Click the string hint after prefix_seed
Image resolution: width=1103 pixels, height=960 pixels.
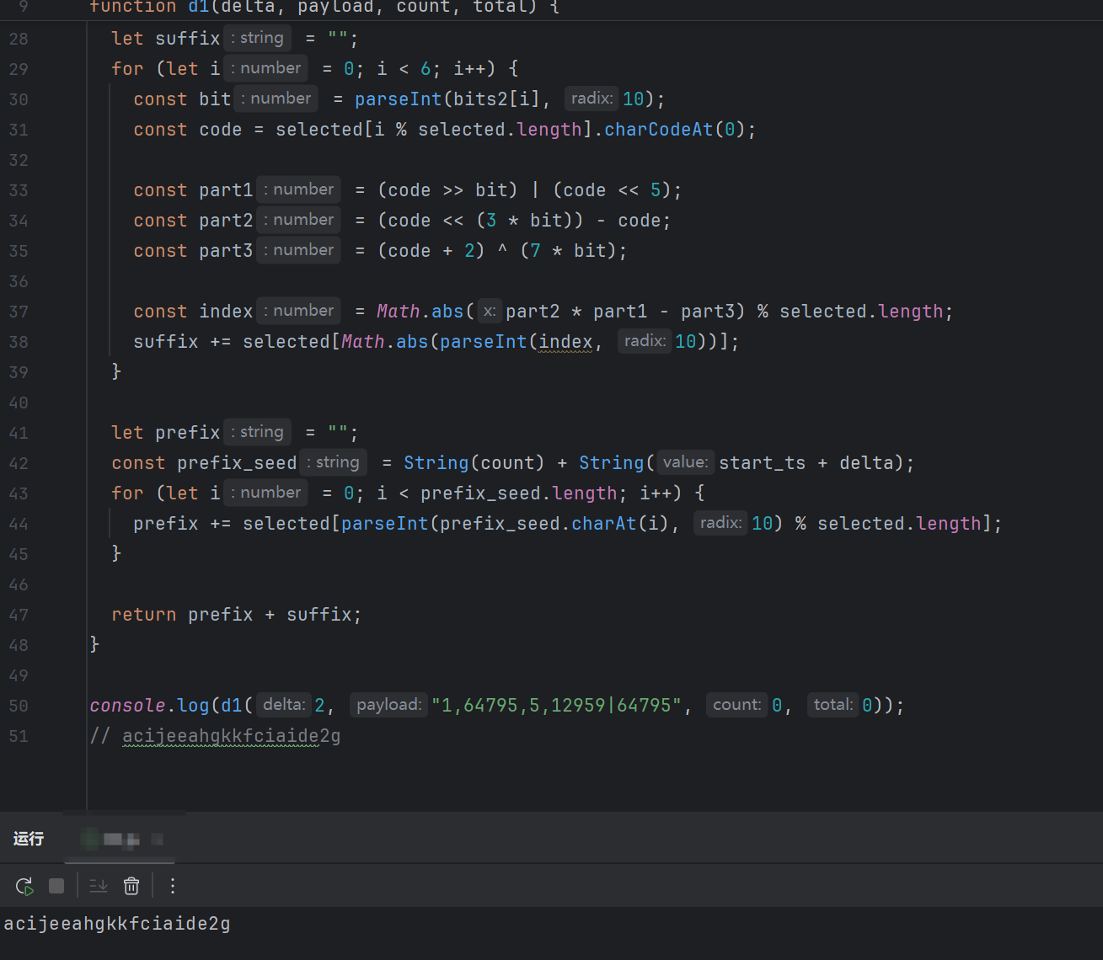coord(334,462)
